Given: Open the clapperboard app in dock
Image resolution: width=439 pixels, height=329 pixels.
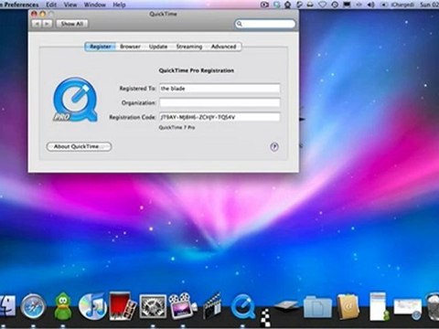Looking at the screenshot, I should coord(212,305).
